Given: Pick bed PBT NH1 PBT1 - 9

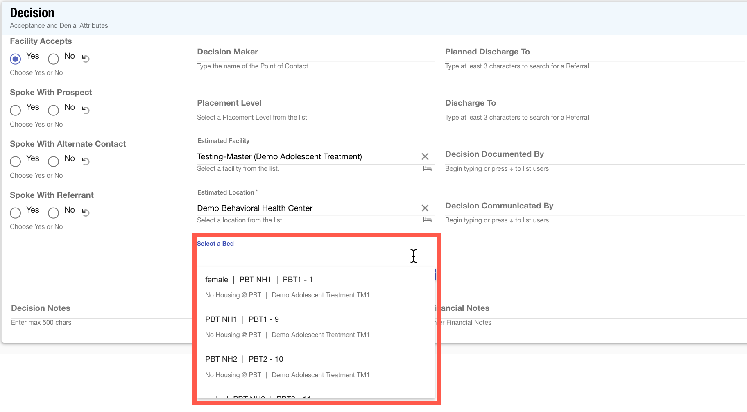Looking at the screenshot, I should [x=315, y=327].
